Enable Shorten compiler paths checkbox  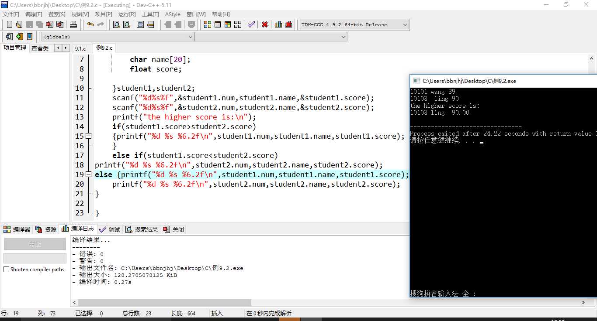6,270
